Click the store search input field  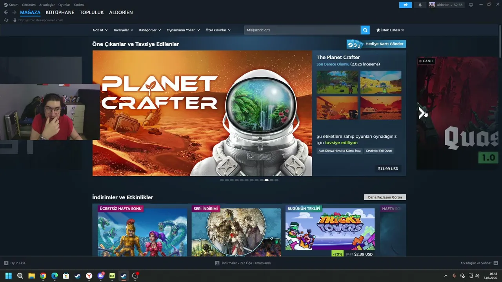302,30
